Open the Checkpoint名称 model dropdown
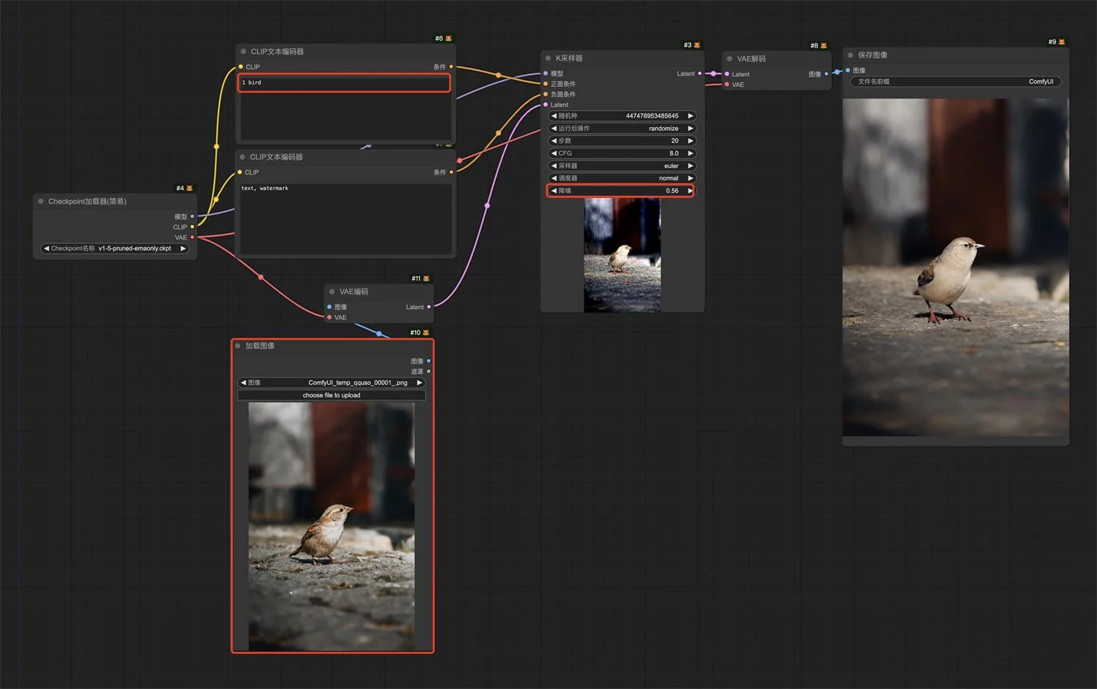Screen dimensions: 1097x689 (115, 248)
